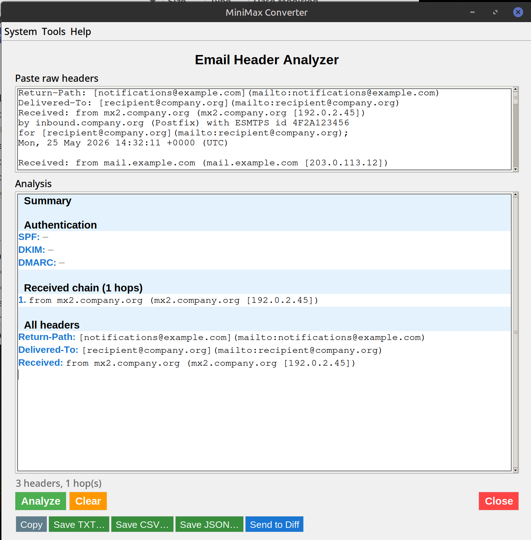
Task: Click 'Mon, 25 May 2026 14:32:11' line in raw headers
Action: (123, 143)
